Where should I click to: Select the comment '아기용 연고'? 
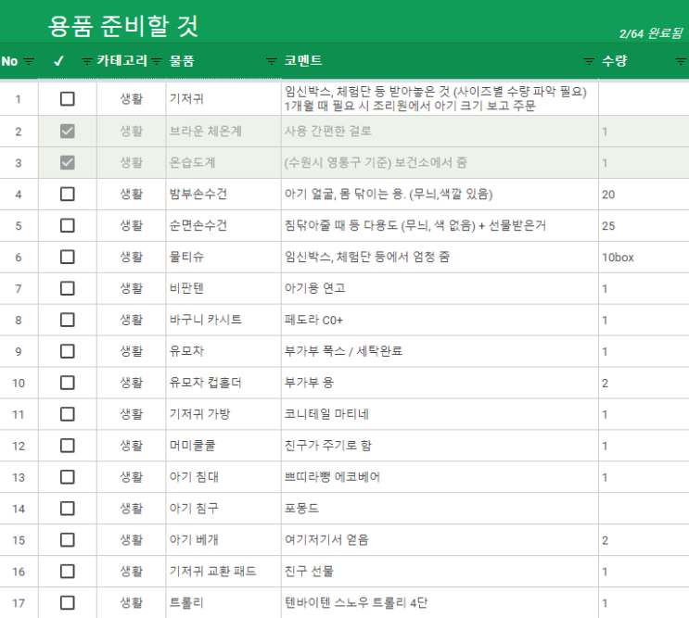315,288
